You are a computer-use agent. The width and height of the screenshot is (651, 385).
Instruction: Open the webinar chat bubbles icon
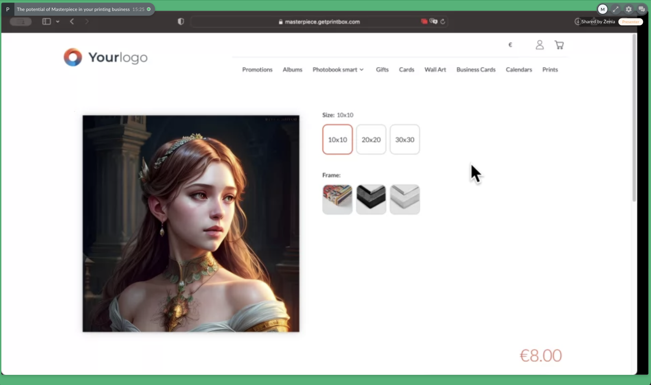[x=642, y=9]
